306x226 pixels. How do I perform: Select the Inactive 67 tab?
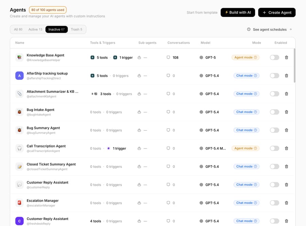click(x=56, y=30)
